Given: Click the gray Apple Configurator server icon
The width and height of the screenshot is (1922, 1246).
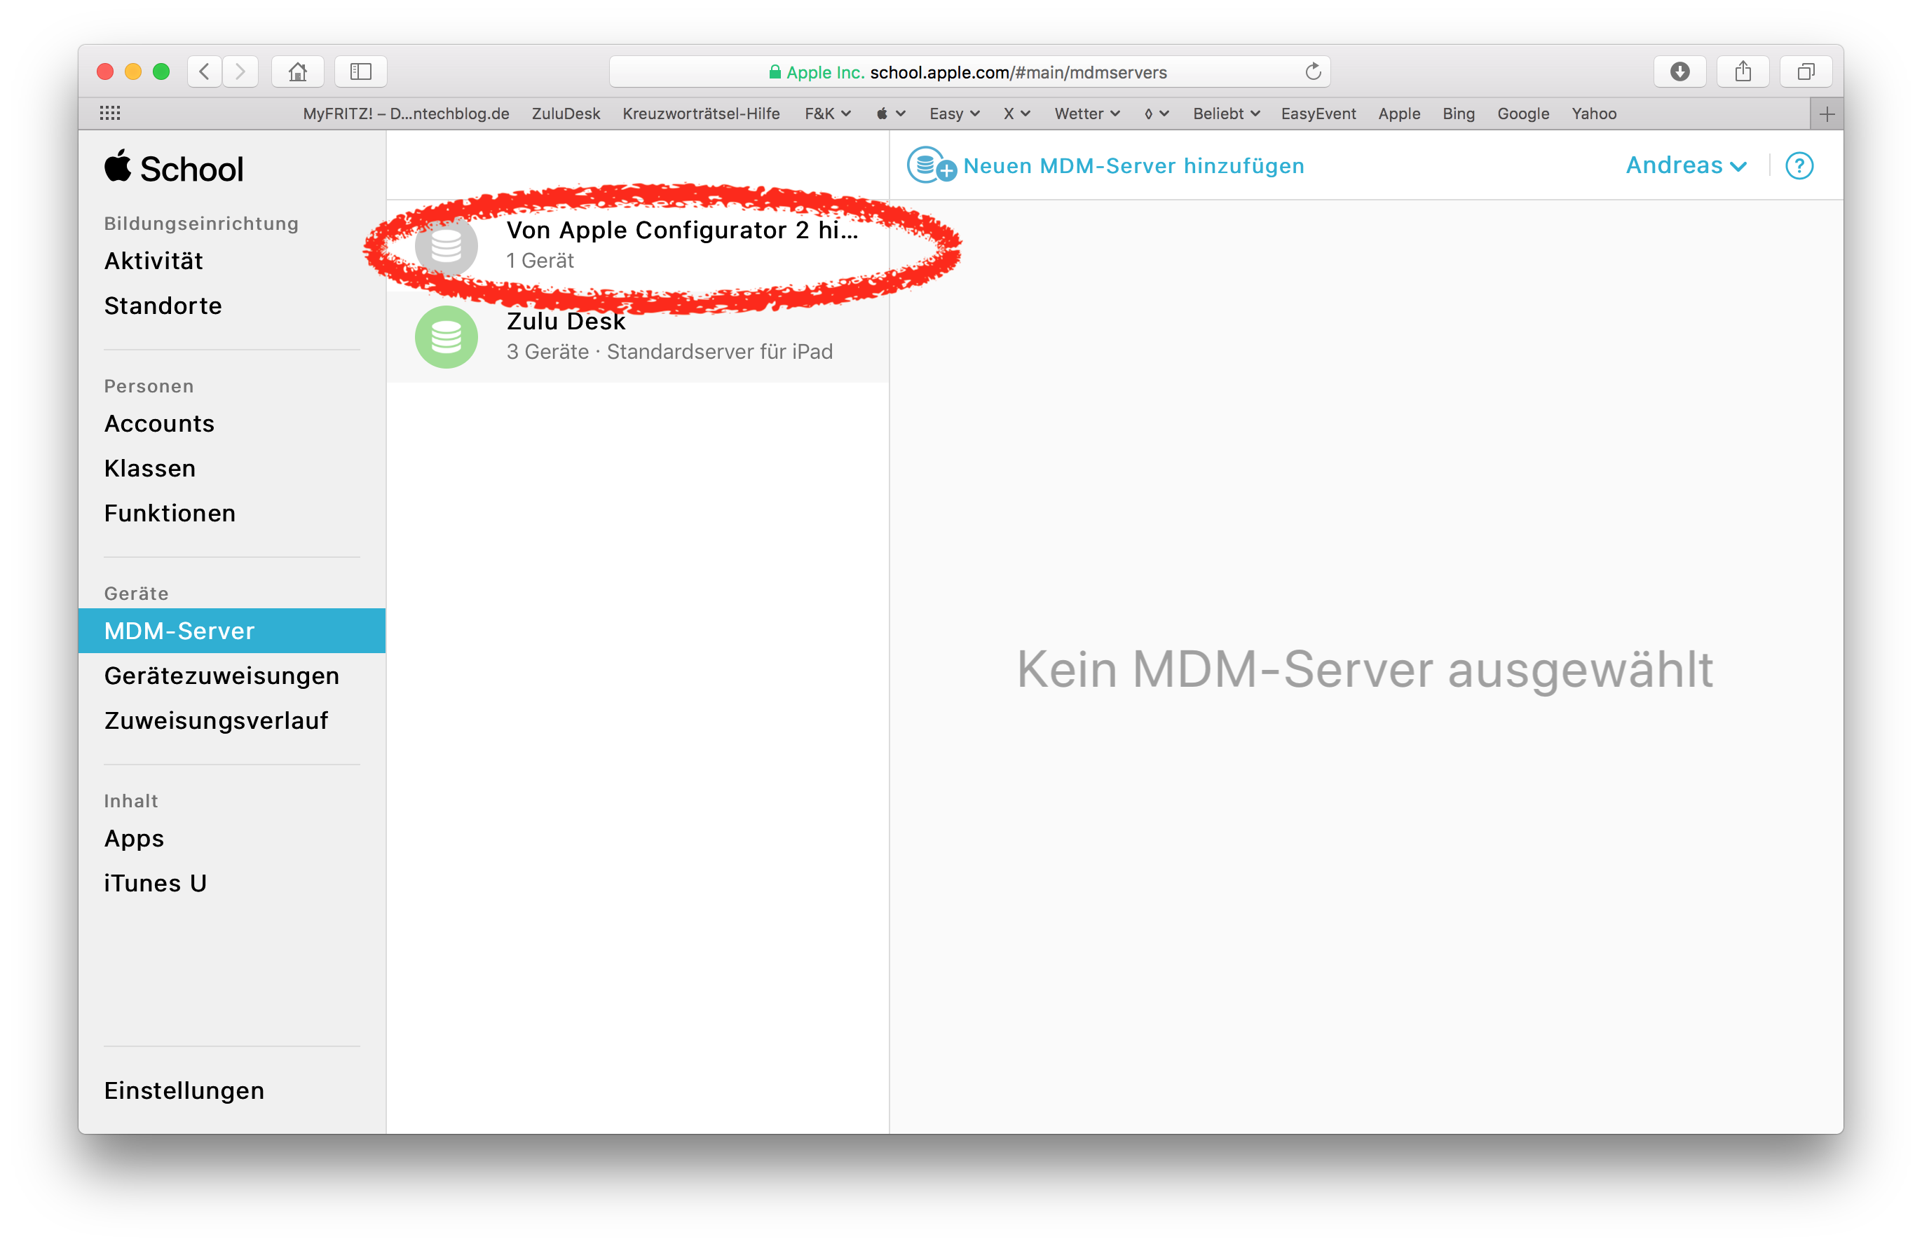Looking at the screenshot, I should 447,245.
